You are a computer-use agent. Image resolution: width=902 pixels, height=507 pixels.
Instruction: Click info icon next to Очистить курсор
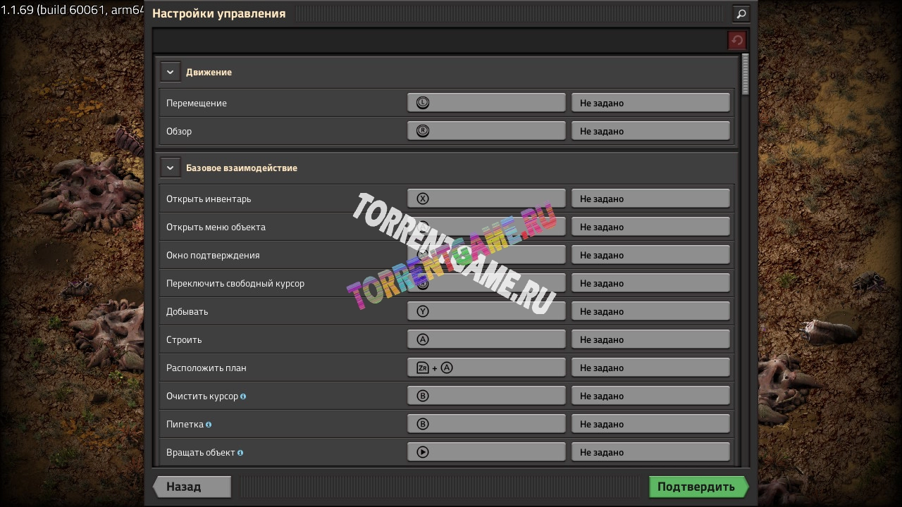(243, 396)
